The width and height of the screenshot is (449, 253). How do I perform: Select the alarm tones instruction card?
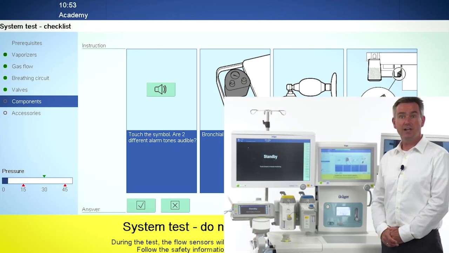pos(162,121)
